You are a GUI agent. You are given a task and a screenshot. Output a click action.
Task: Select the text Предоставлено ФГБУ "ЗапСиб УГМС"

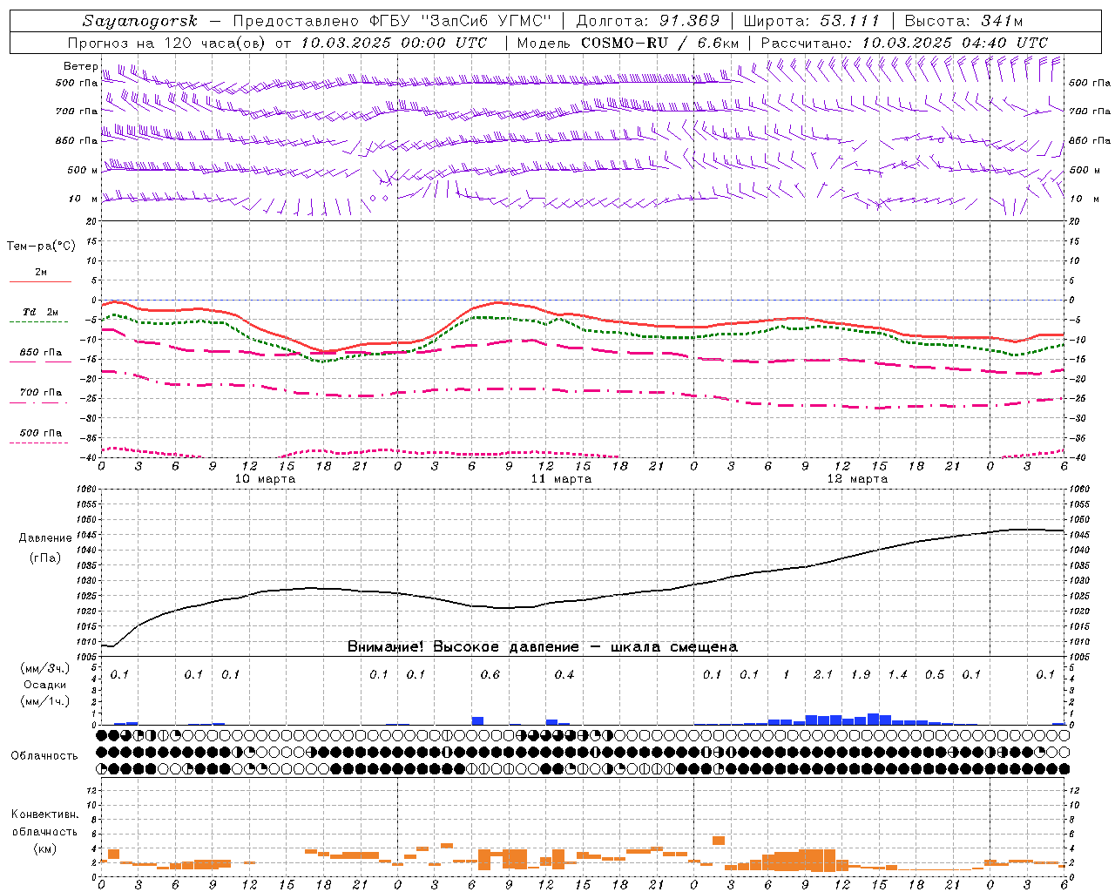tap(393, 21)
